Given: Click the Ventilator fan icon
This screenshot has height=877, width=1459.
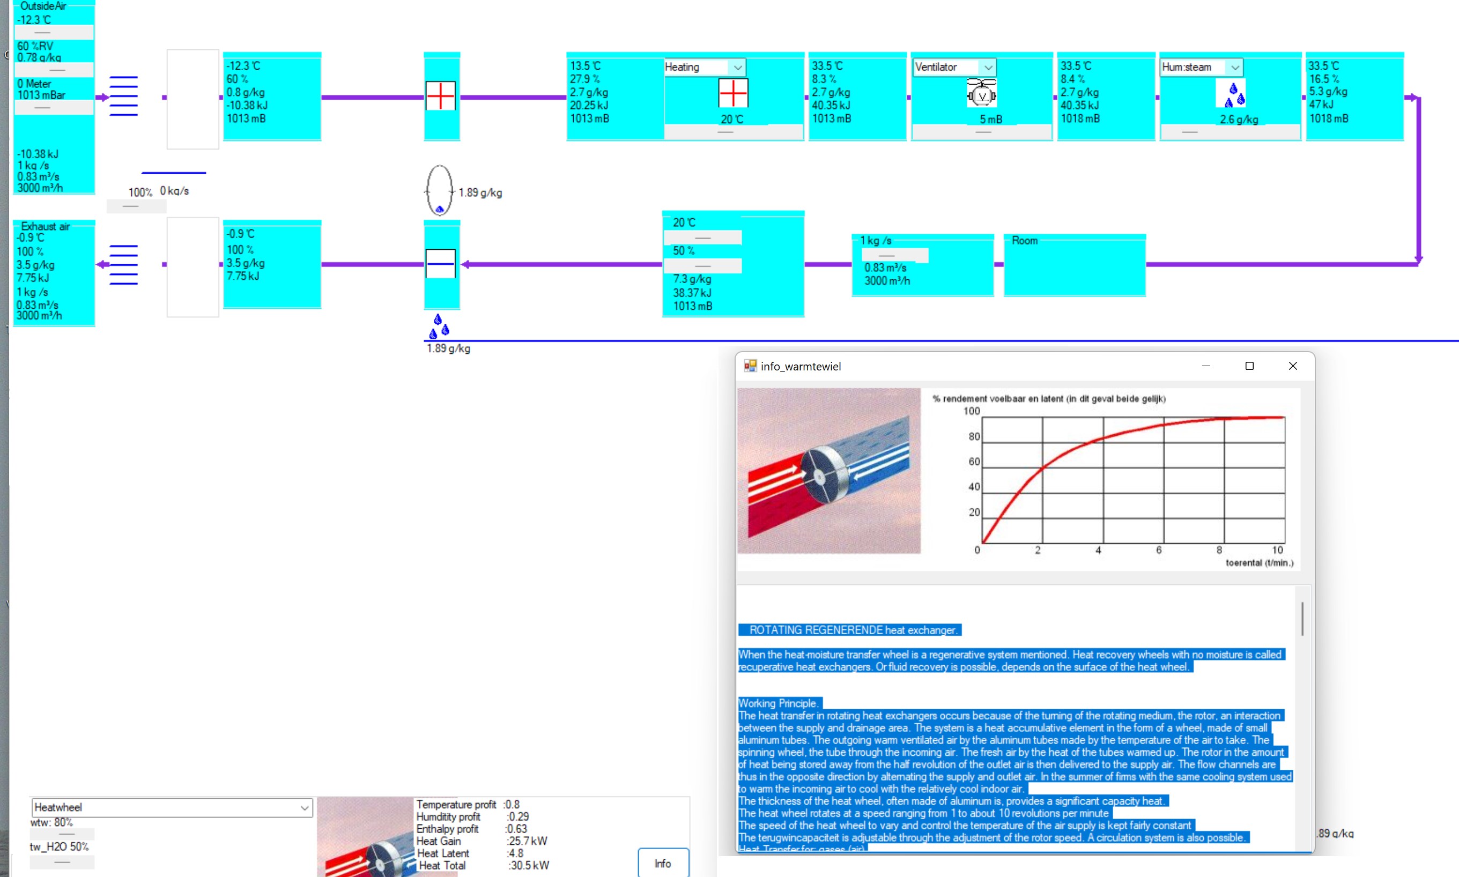Looking at the screenshot, I should pos(982,93).
